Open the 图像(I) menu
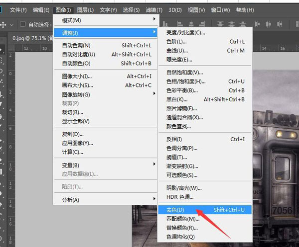 (63, 10)
